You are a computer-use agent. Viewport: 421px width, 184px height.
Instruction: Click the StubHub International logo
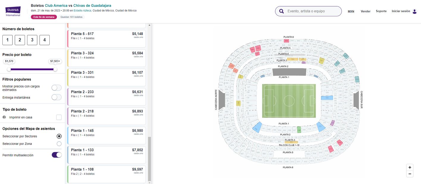click(x=13, y=11)
